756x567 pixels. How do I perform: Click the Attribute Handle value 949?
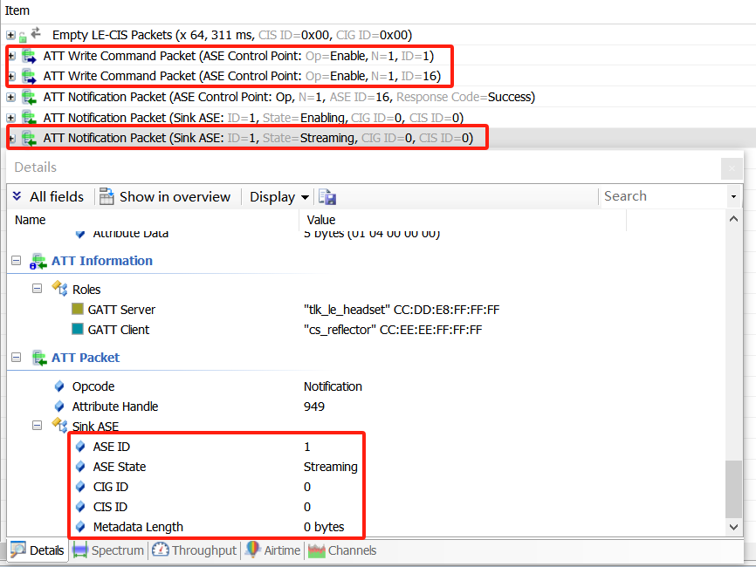[314, 406]
